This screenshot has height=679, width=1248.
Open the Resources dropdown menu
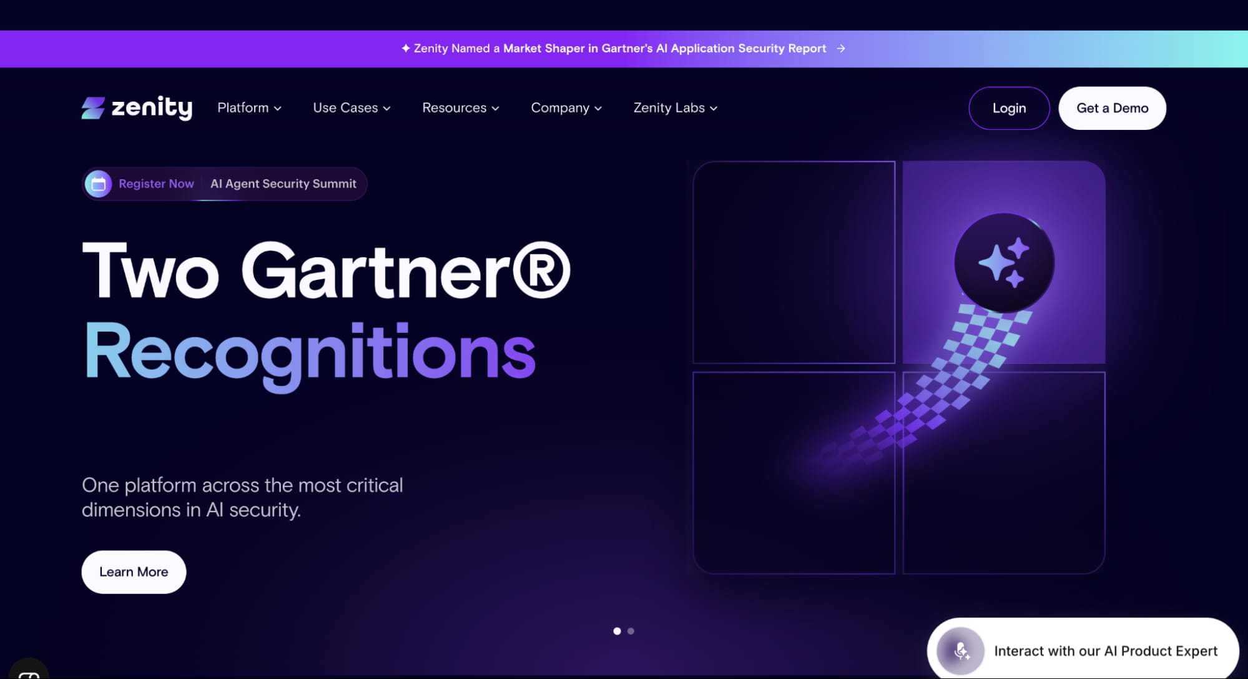[x=461, y=108]
